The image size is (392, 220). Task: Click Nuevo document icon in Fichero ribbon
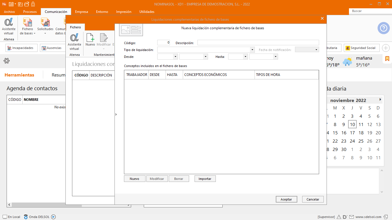click(90, 38)
